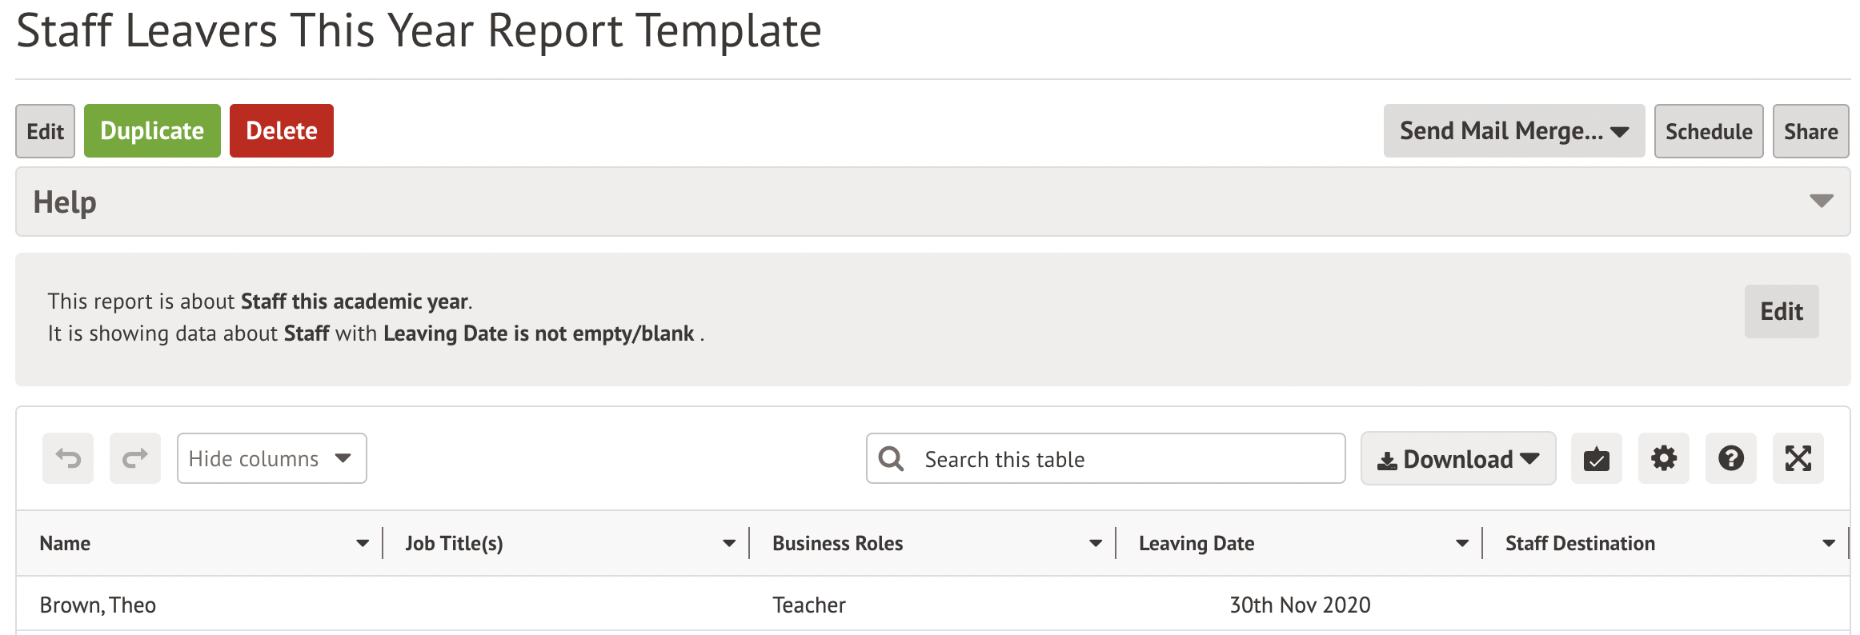Click the Search this table field
1860x635 pixels.
[1120, 459]
